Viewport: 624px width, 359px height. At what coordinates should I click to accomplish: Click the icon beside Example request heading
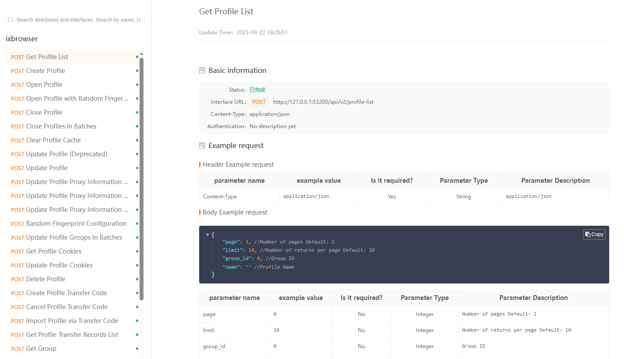(x=202, y=145)
